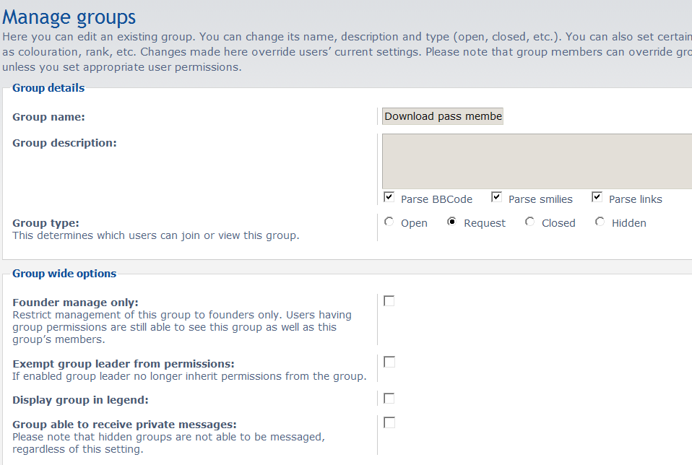Click the Manage groups page heading
Viewport: 692px width, 465px height.
tap(69, 17)
